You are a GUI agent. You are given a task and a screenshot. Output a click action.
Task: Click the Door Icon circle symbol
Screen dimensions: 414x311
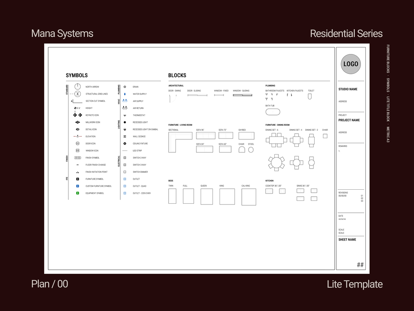point(77,144)
